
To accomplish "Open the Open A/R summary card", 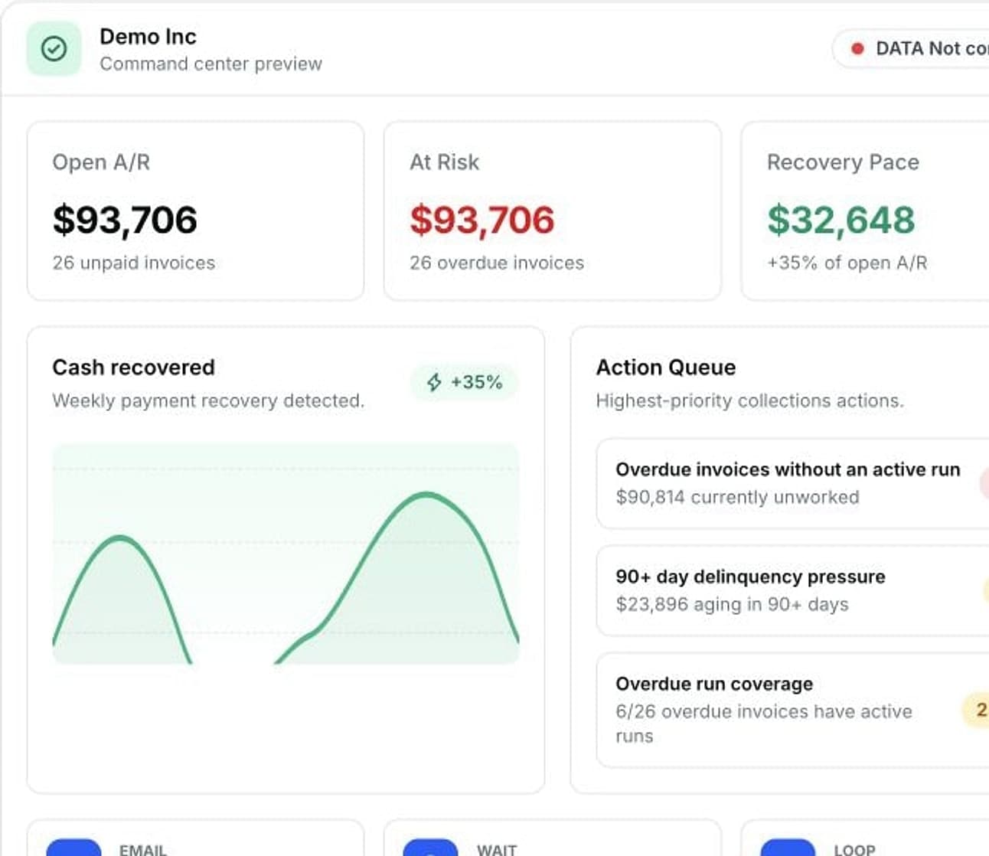I will (x=195, y=211).
